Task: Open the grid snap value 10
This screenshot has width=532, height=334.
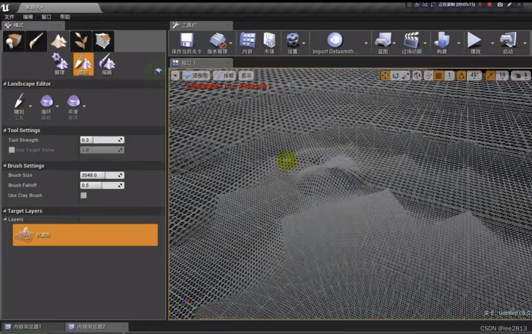Action: [502, 76]
